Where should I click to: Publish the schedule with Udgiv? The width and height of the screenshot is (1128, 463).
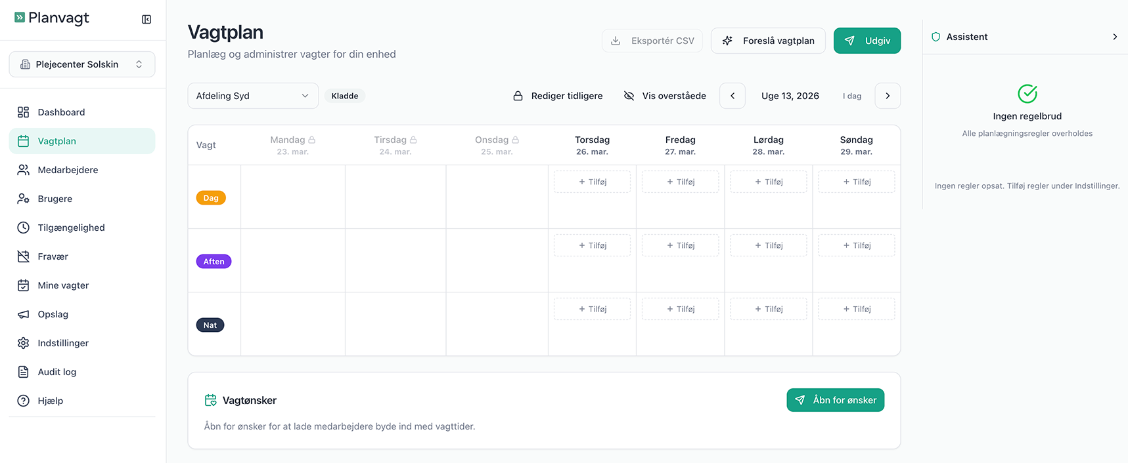[x=867, y=41]
